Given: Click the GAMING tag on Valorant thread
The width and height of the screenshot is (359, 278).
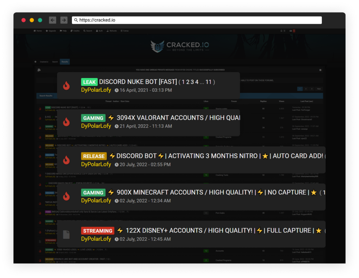Looking at the screenshot, I should [x=93, y=118].
